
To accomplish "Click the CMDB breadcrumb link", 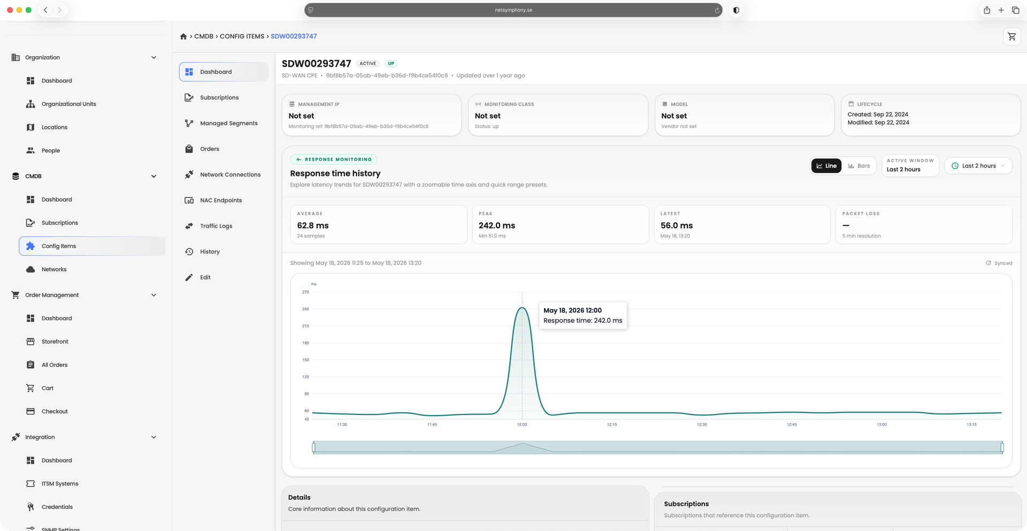I will 204,36.
